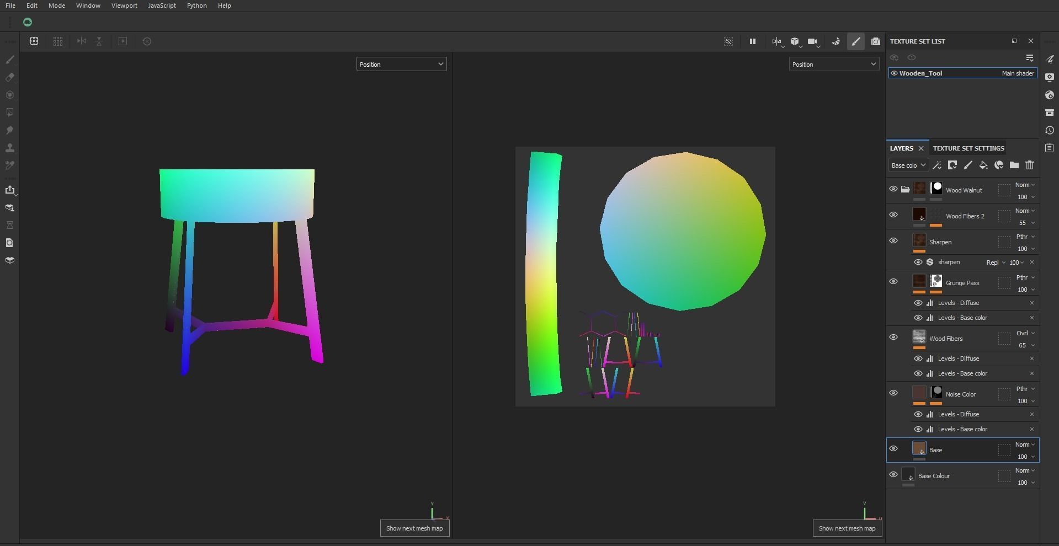The height and width of the screenshot is (546, 1059).
Task: Delete the selected layer with trash icon
Action: (1030, 165)
